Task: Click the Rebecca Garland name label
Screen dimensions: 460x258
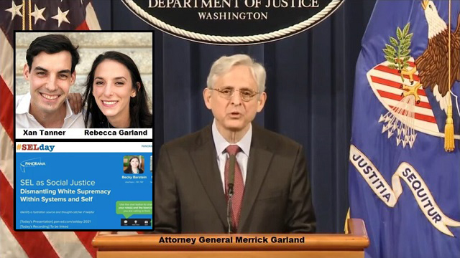Action: [116, 133]
